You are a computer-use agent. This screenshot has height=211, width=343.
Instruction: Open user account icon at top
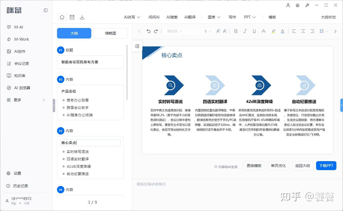pyautogui.click(x=288, y=5)
